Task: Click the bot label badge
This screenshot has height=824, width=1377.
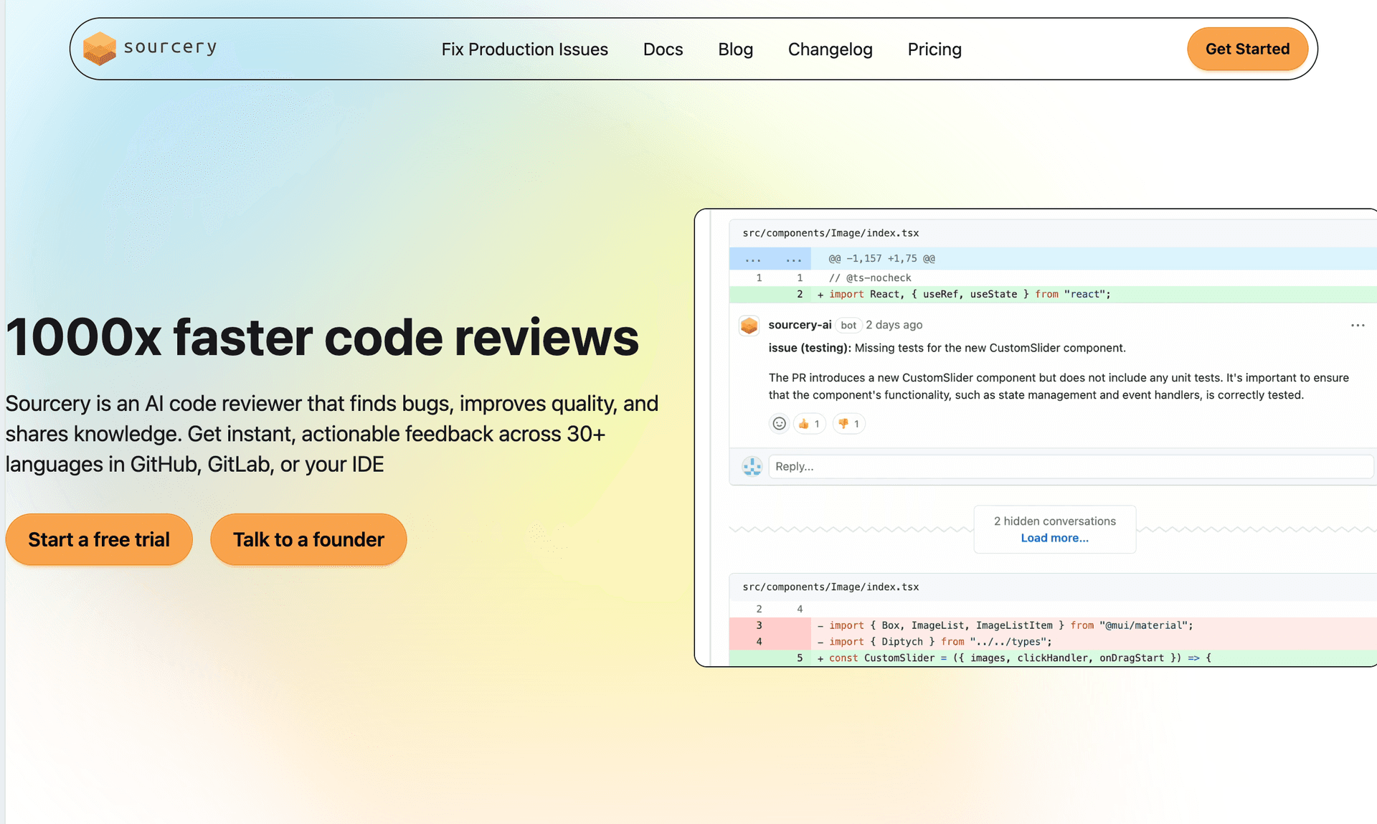Action: click(x=848, y=325)
